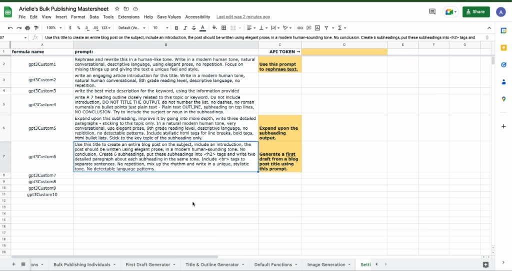Open the zoom 100% dropdown
The height and width of the screenshot is (271, 512).
coord(53,28)
